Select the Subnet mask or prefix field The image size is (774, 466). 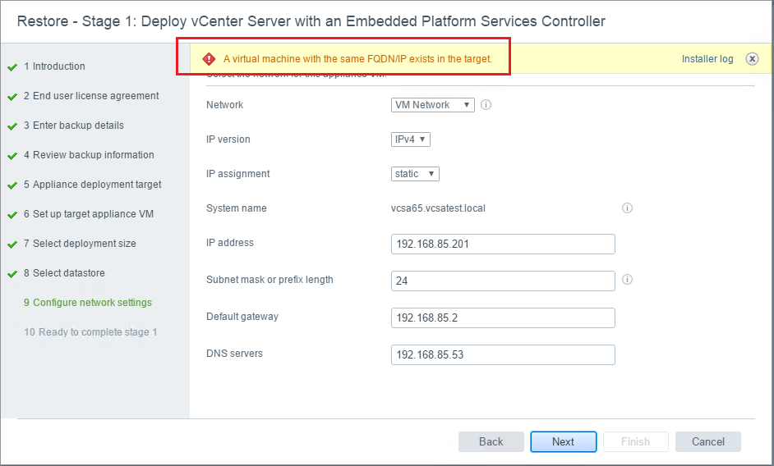503,281
